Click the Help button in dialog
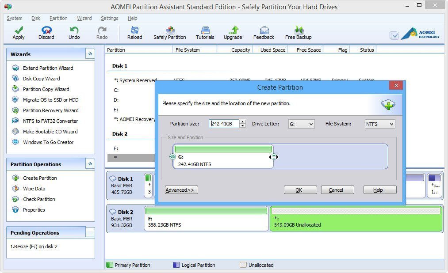448x273 pixels. [380, 190]
